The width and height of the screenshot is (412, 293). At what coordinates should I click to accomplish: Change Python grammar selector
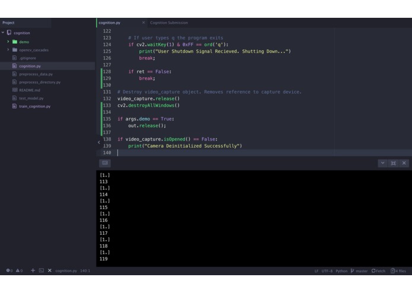tap(341, 271)
